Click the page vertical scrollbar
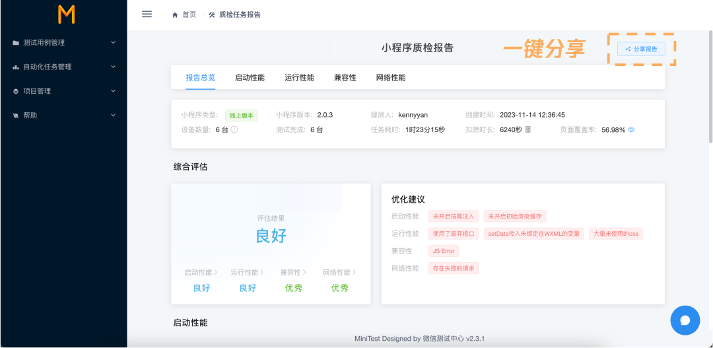 [x=710, y=87]
